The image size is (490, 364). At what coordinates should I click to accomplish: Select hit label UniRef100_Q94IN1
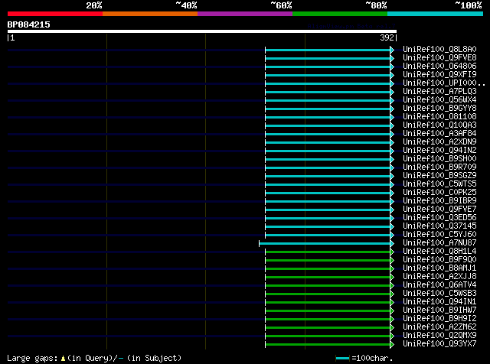[439, 302]
